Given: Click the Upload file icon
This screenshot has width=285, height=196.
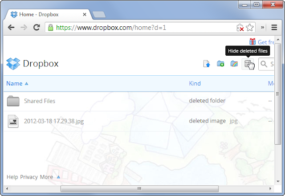Looking at the screenshot, I should (x=207, y=64).
